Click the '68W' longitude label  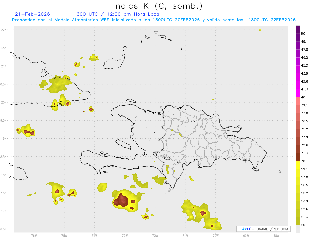[276, 236]
